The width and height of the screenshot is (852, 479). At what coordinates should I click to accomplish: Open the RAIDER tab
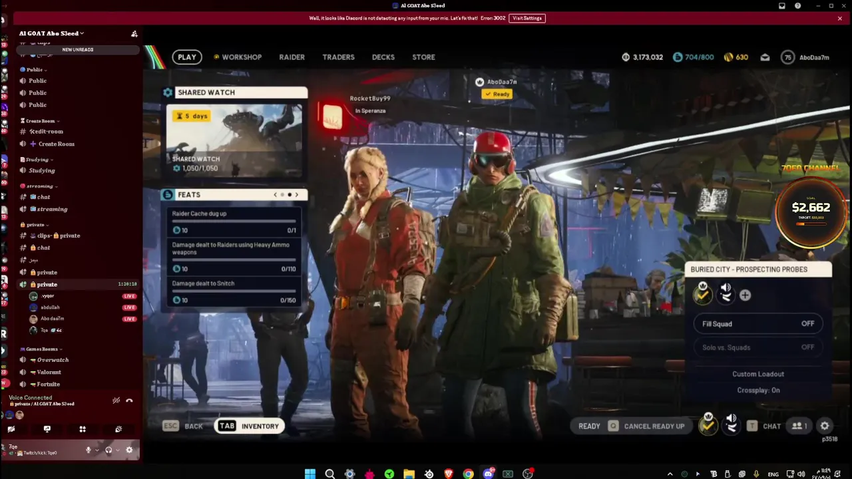pos(292,57)
